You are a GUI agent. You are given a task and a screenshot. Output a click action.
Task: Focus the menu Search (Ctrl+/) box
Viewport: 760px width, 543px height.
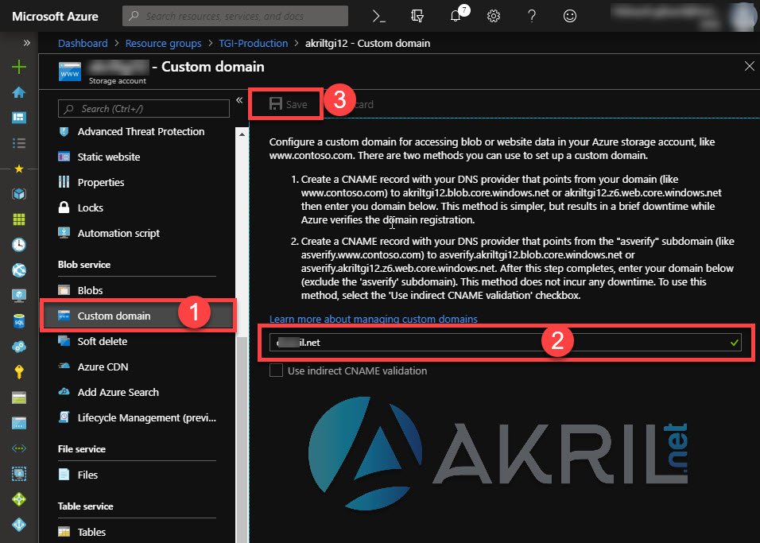pyautogui.click(x=143, y=109)
